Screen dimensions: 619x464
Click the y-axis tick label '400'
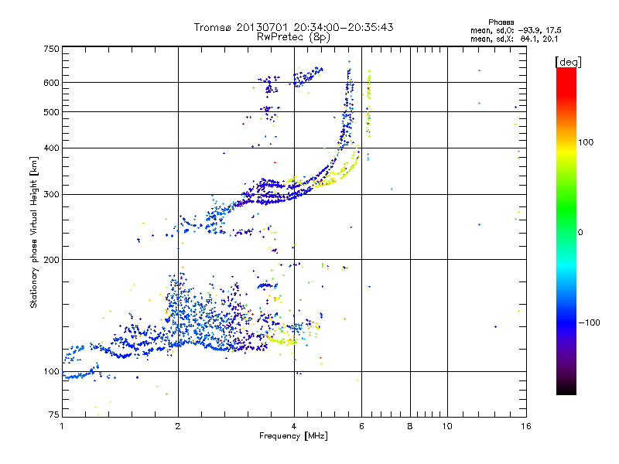51,148
